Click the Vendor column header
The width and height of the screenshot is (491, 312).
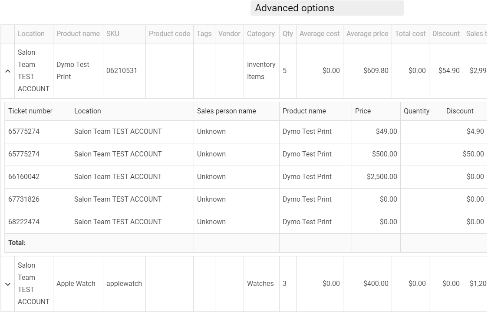(x=229, y=34)
